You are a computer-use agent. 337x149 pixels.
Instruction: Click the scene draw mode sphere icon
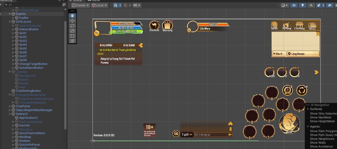[x=283, y=5]
